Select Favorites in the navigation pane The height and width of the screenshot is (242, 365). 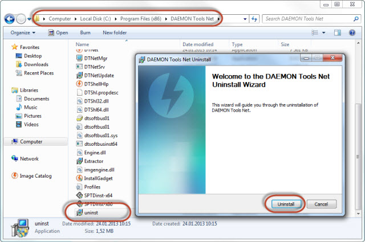click(25, 47)
